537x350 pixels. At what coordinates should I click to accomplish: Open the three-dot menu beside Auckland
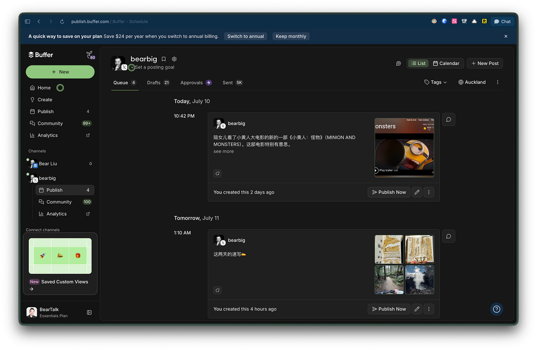(498, 82)
